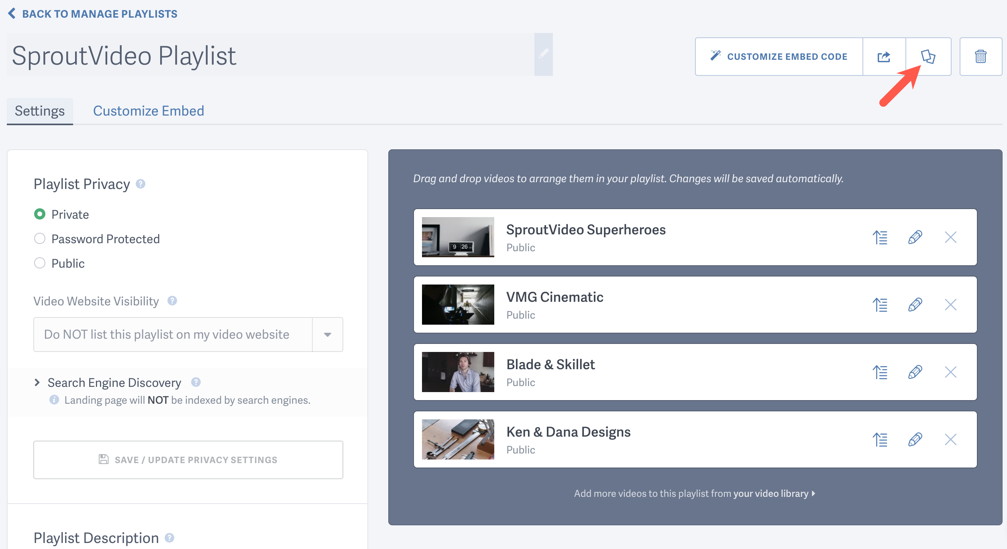Click the delete playlist trash icon

coord(980,57)
